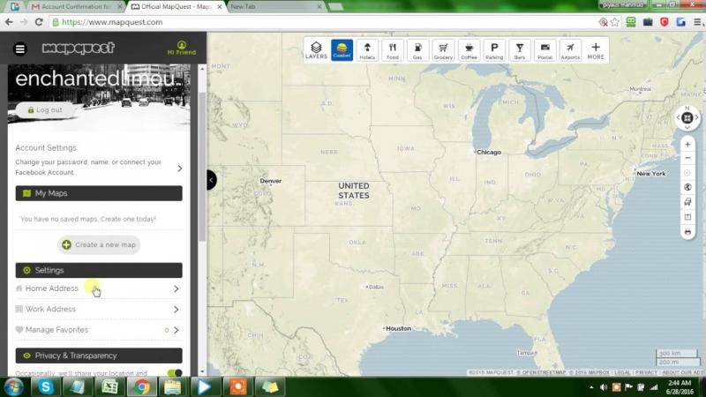
Task: Reload the MapQuest page
Action: coord(39,22)
